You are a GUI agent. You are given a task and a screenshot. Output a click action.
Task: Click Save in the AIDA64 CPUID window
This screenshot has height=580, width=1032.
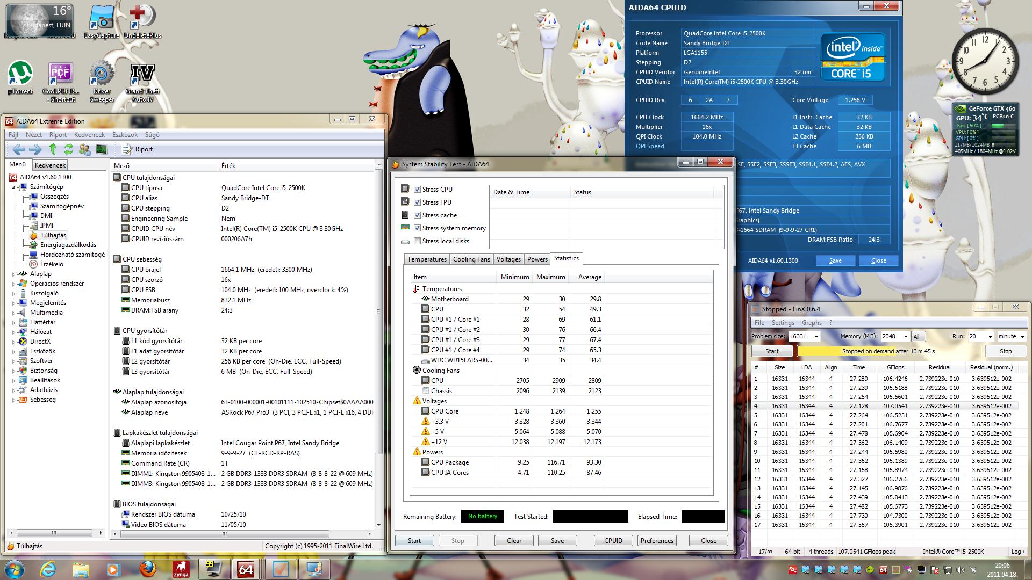[x=835, y=260]
